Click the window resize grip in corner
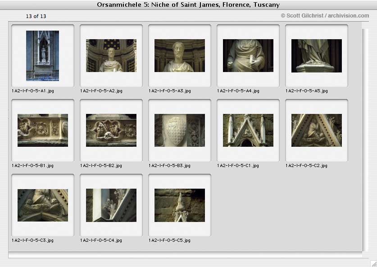 (x=373, y=263)
